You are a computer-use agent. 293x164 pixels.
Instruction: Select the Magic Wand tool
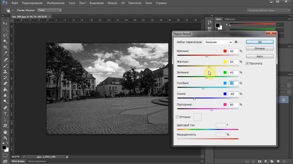pyautogui.click(x=5, y=41)
